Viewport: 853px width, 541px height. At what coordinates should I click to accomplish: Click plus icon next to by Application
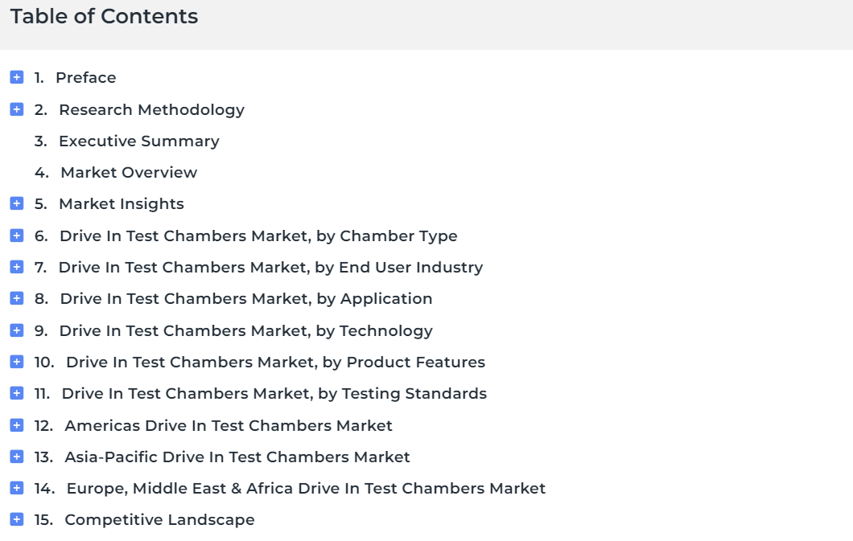click(x=17, y=298)
